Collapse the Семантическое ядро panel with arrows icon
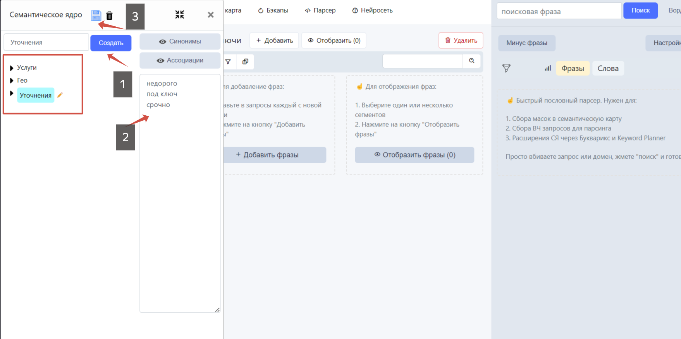 pyautogui.click(x=180, y=15)
